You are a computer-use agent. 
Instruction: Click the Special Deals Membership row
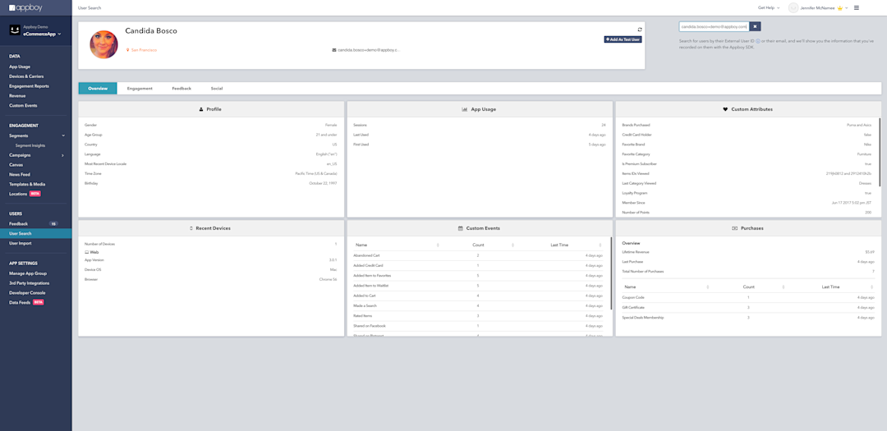point(748,318)
